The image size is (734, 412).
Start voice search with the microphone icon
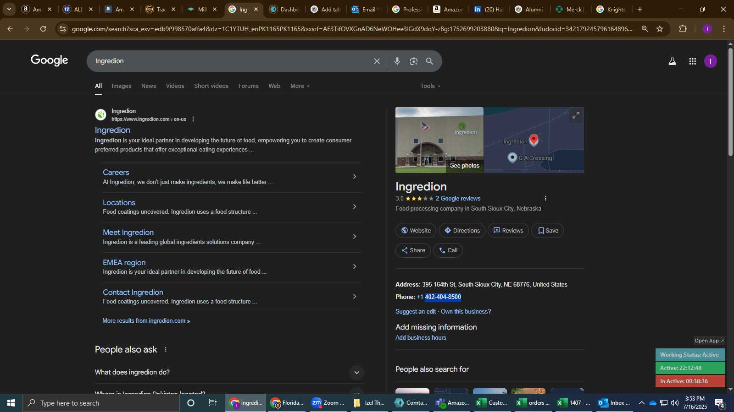[x=397, y=61]
